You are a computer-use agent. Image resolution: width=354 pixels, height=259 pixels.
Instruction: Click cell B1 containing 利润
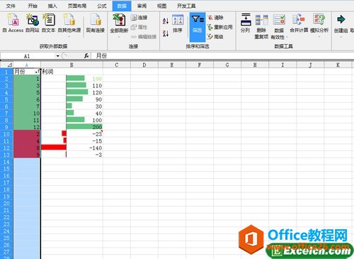(x=72, y=72)
